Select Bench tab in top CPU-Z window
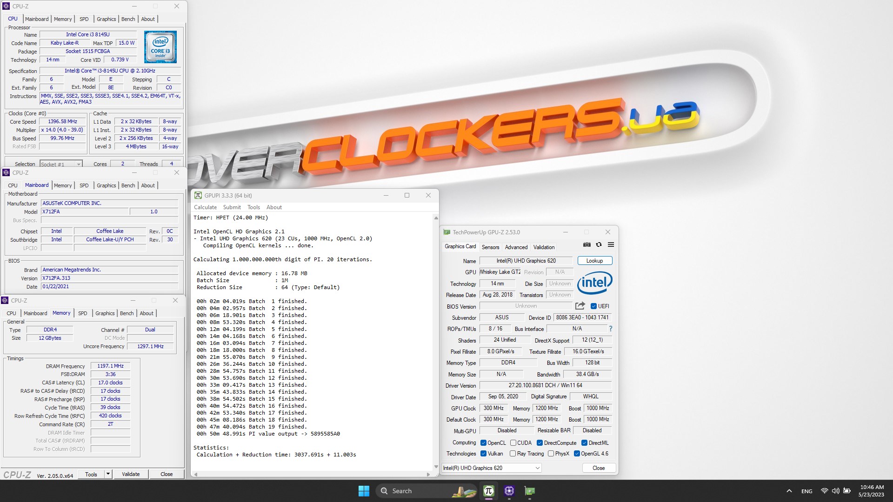This screenshot has width=893, height=502. pyautogui.click(x=128, y=19)
